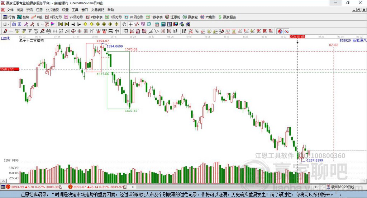Viewport: 367px width, 198px height.
Task: Click the 日K线 chart label
Action: (x=5, y=38)
